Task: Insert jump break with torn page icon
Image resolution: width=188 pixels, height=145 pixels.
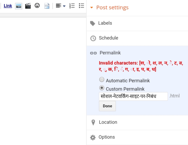Action: 47,6
